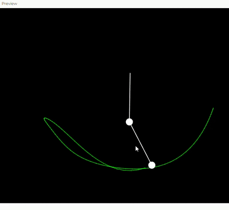229x210 pixels.
Task: Select the middle of the slanted lower rod
Action: (140, 144)
